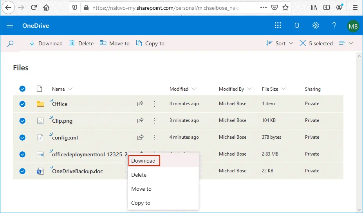The image size is (363, 213).
Task: Open the Modified column dropdown
Action: [x=182, y=89]
